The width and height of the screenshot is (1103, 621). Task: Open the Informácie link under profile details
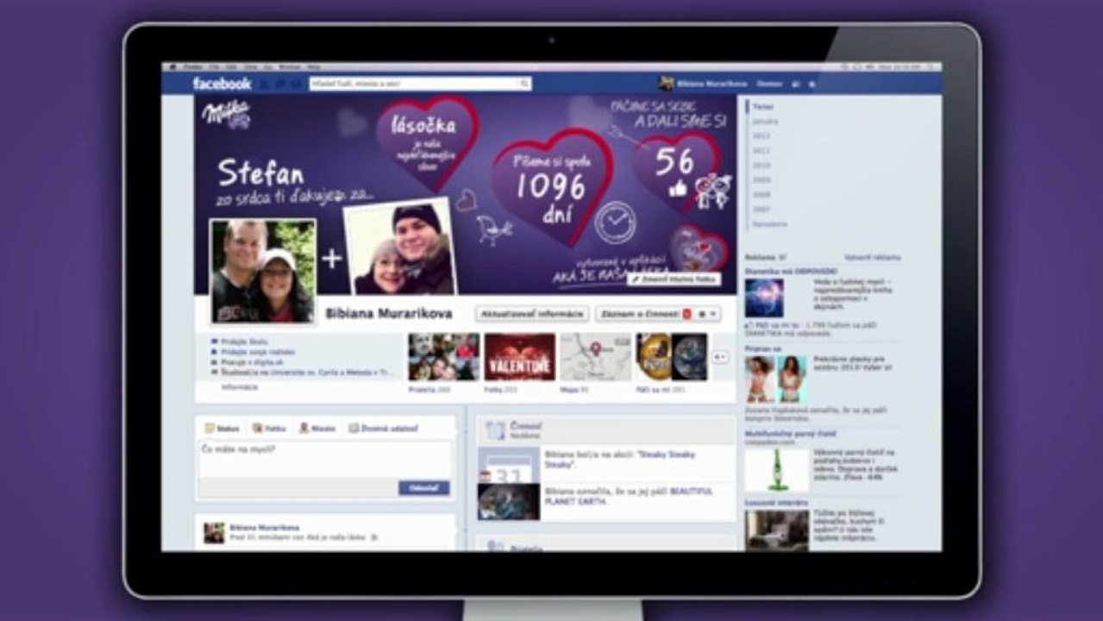[240, 387]
